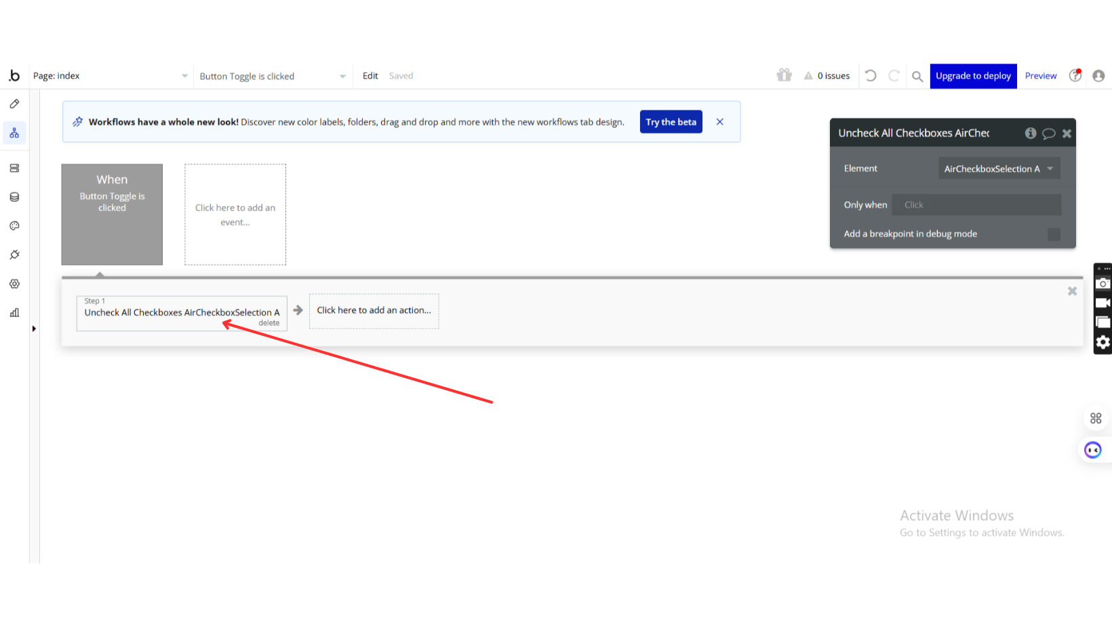Click the video record icon on right edge

click(1103, 303)
